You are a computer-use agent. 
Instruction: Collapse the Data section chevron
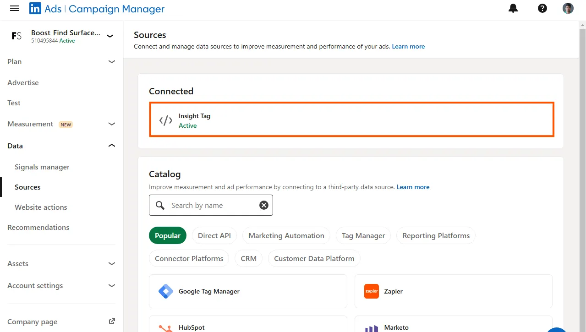111,146
